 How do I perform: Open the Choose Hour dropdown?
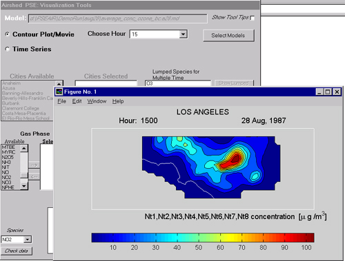click(x=183, y=34)
